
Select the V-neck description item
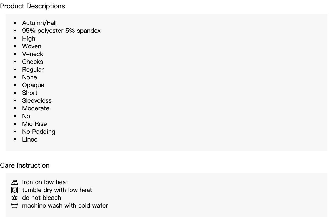click(x=33, y=54)
